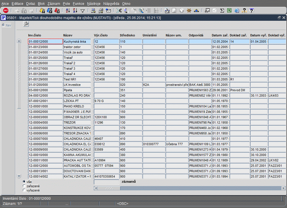Click the chart with glasses icon
This screenshot has height=208, width=287.
207,11
